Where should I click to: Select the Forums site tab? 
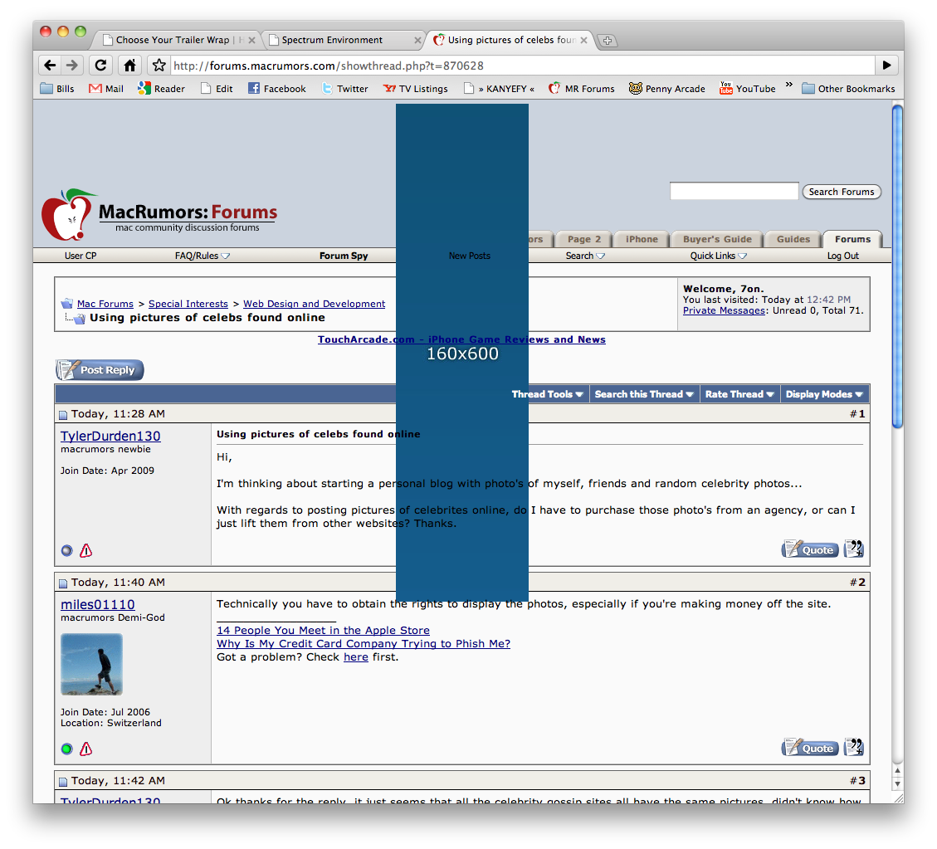pos(852,240)
